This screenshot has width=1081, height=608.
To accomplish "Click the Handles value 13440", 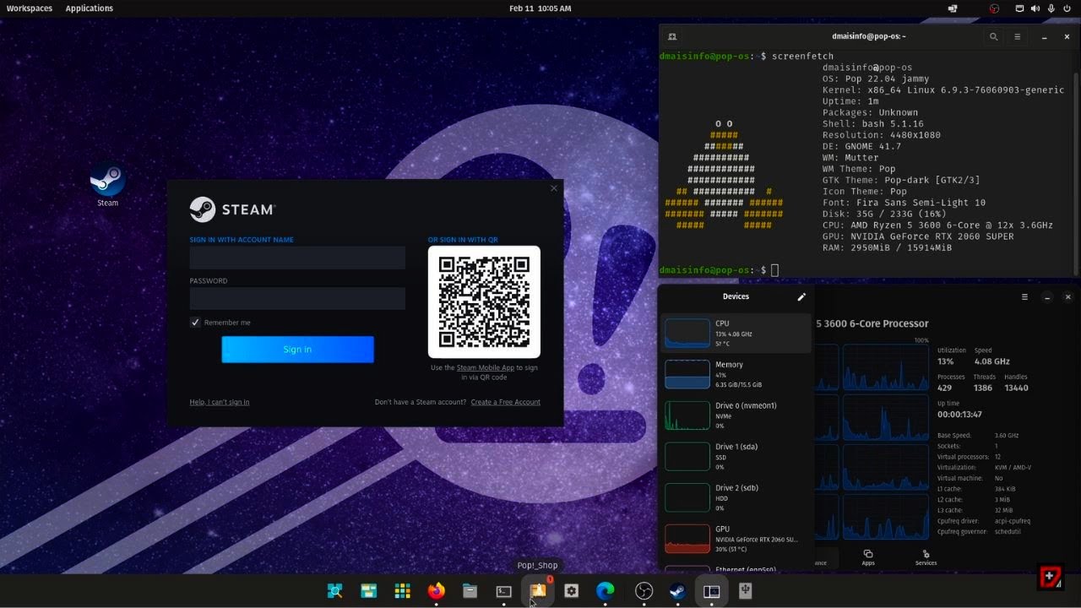I will pos(1016,388).
